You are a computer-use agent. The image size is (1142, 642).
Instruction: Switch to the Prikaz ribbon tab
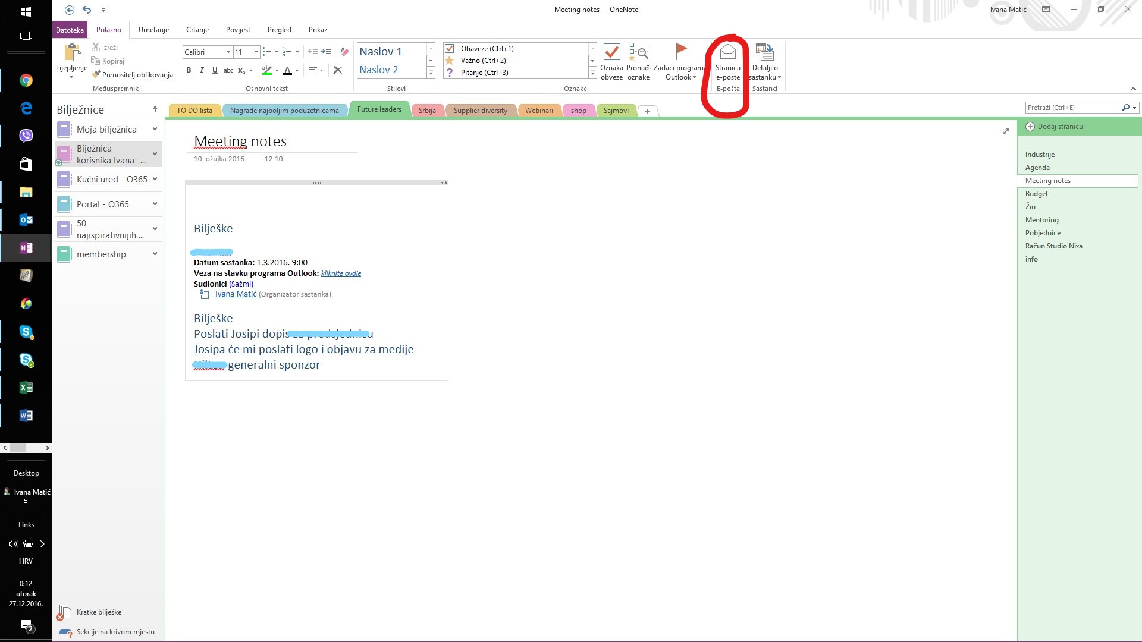tap(318, 30)
